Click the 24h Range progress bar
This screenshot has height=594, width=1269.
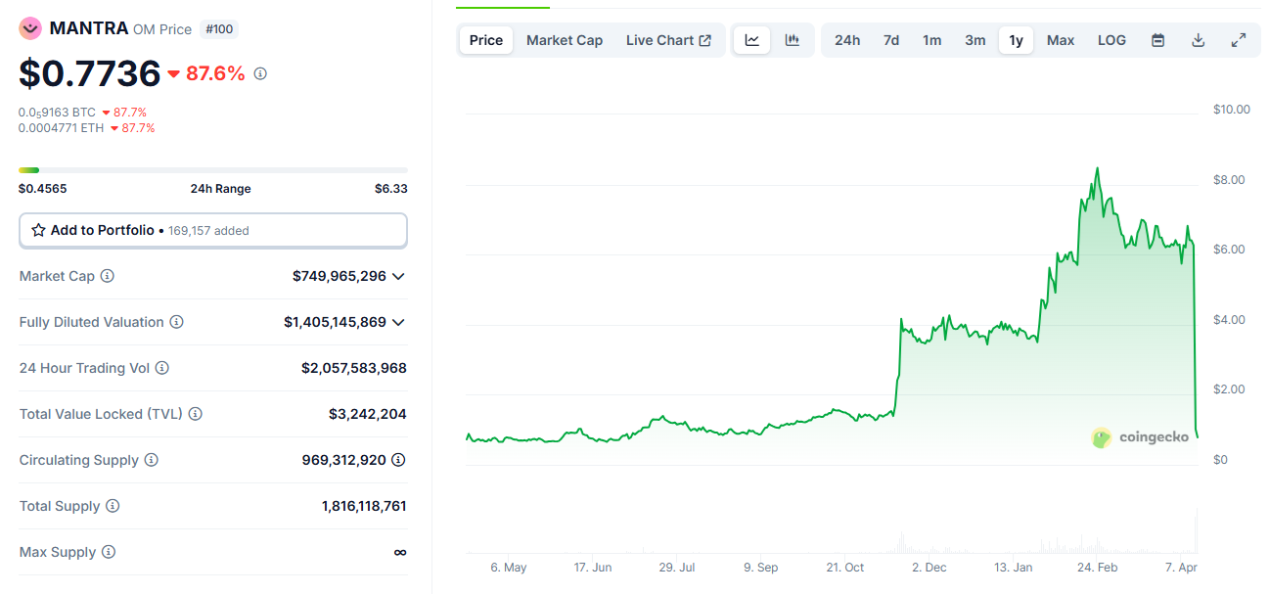(213, 170)
